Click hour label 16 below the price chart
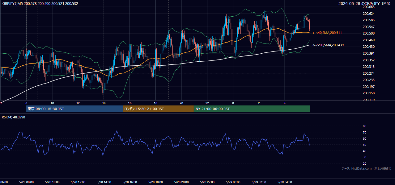This screenshot has width=395, height=185. [130, 103]
